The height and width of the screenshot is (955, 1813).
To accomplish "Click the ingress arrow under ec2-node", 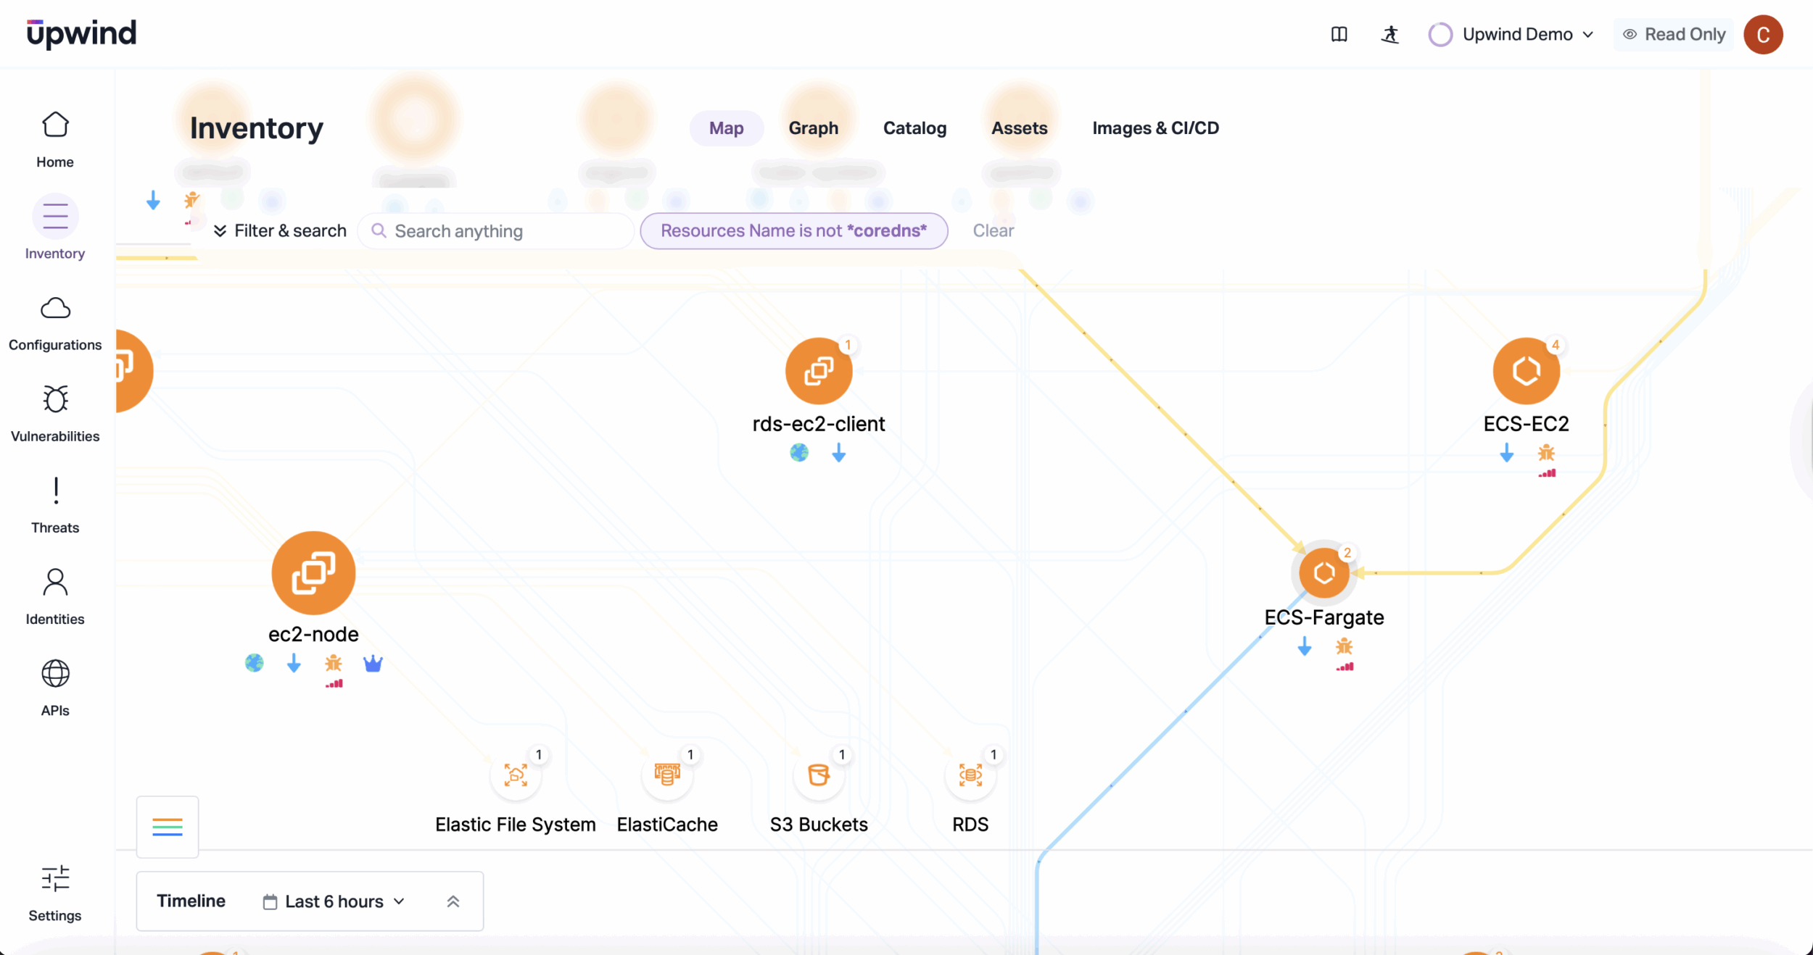I will point(293,663).
